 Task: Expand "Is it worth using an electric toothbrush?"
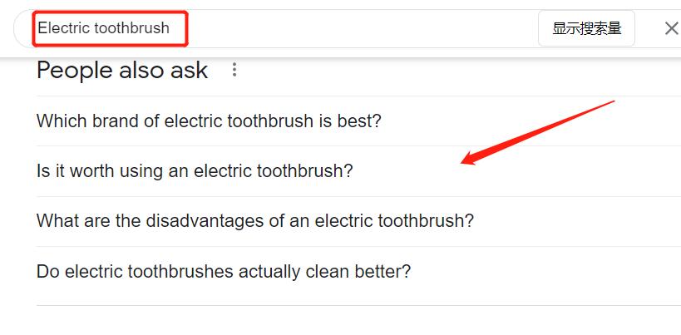point(195,171)
